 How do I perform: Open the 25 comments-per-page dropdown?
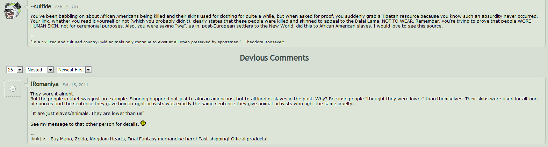(15, 70)
